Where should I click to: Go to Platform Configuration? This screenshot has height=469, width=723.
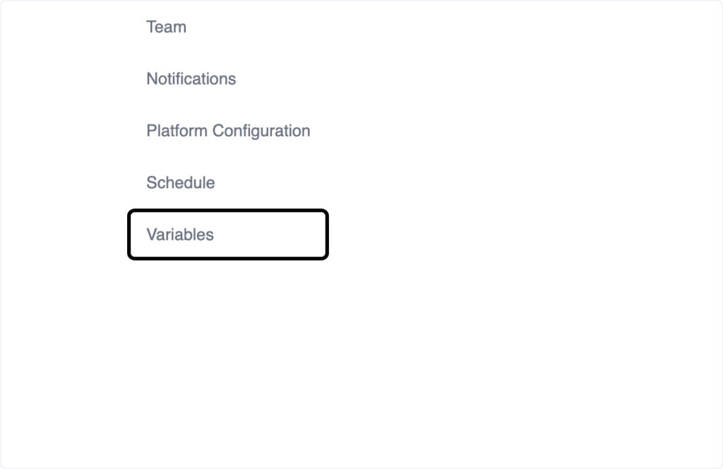(x=228, y=131)
